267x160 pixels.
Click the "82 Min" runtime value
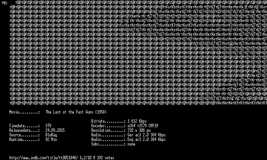click(51, 139)
